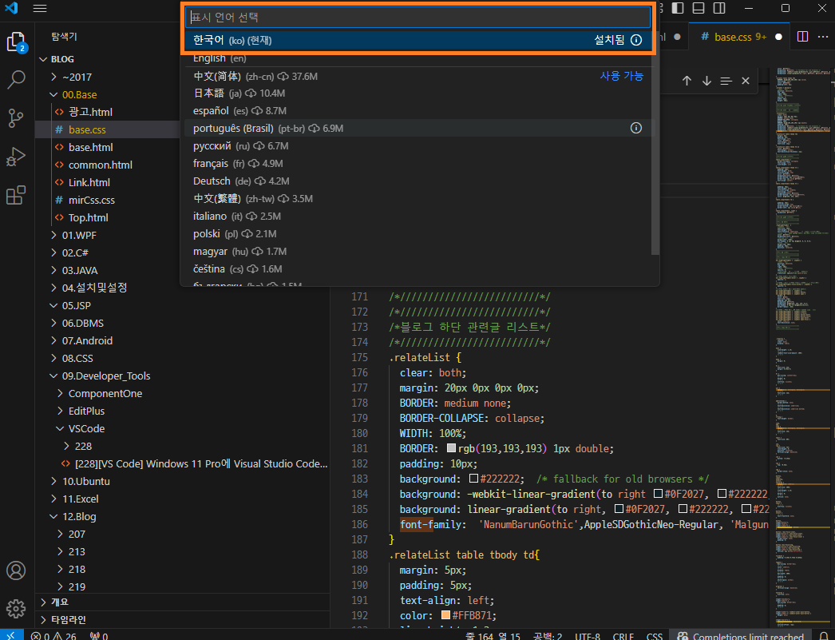Open the Source Control view

[x=16, y=118]
